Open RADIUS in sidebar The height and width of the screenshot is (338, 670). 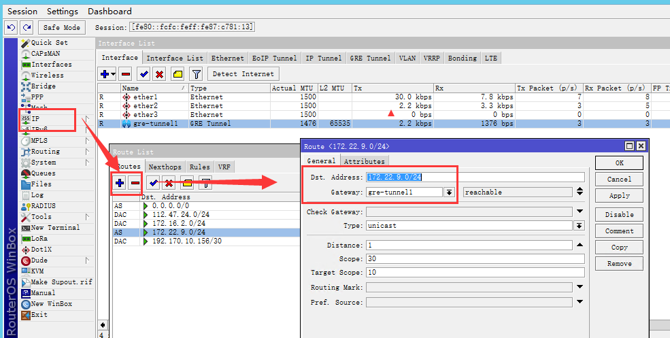point(39,206)
